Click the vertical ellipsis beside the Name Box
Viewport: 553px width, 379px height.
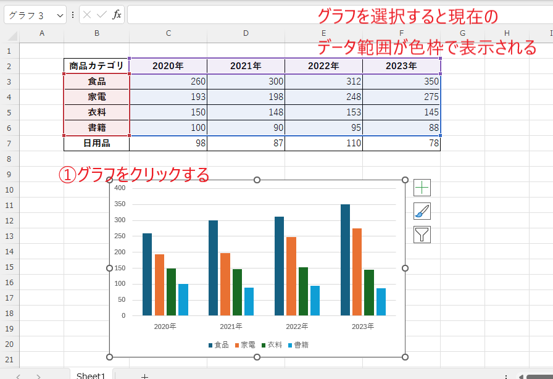tap(74, 15)
